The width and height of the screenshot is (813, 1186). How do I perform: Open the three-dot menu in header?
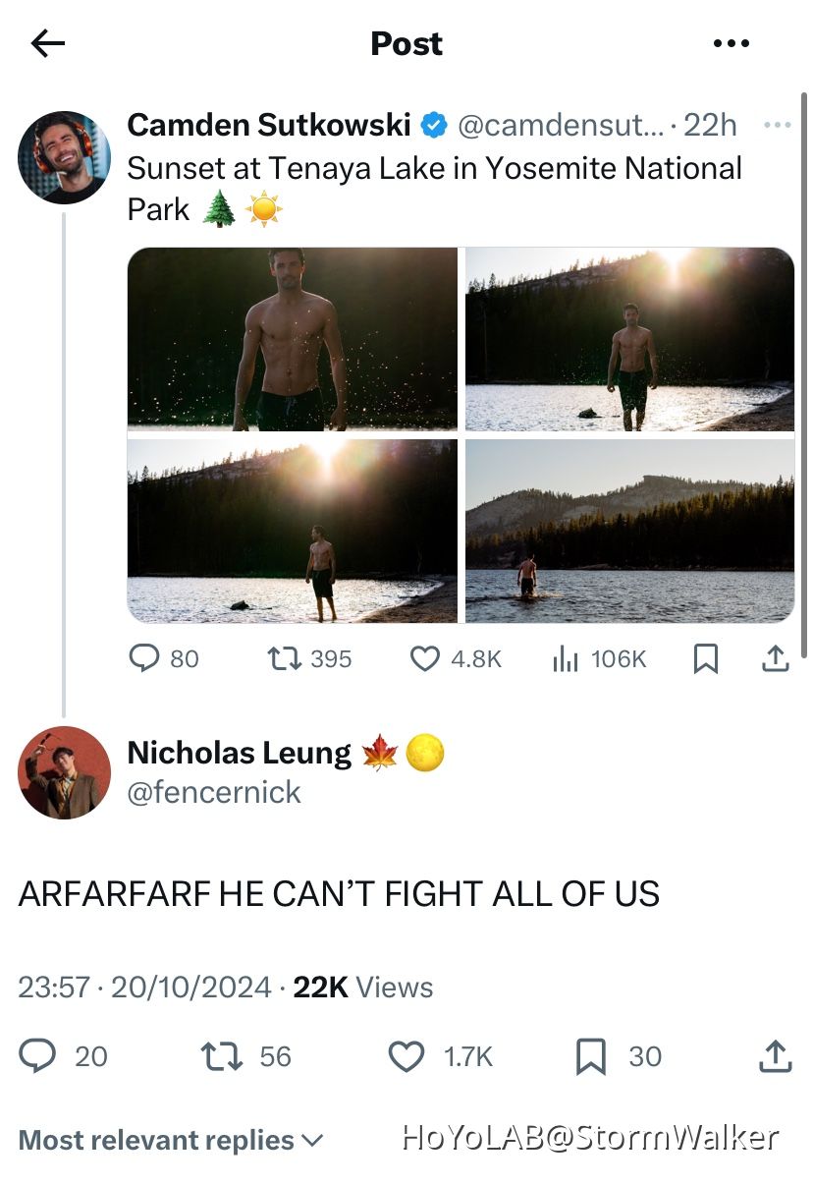coord(731,43)
